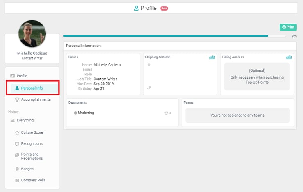Screen dimensions: 303x192
Task: Edit the Billing Address
Action: [x=289, y=57]
